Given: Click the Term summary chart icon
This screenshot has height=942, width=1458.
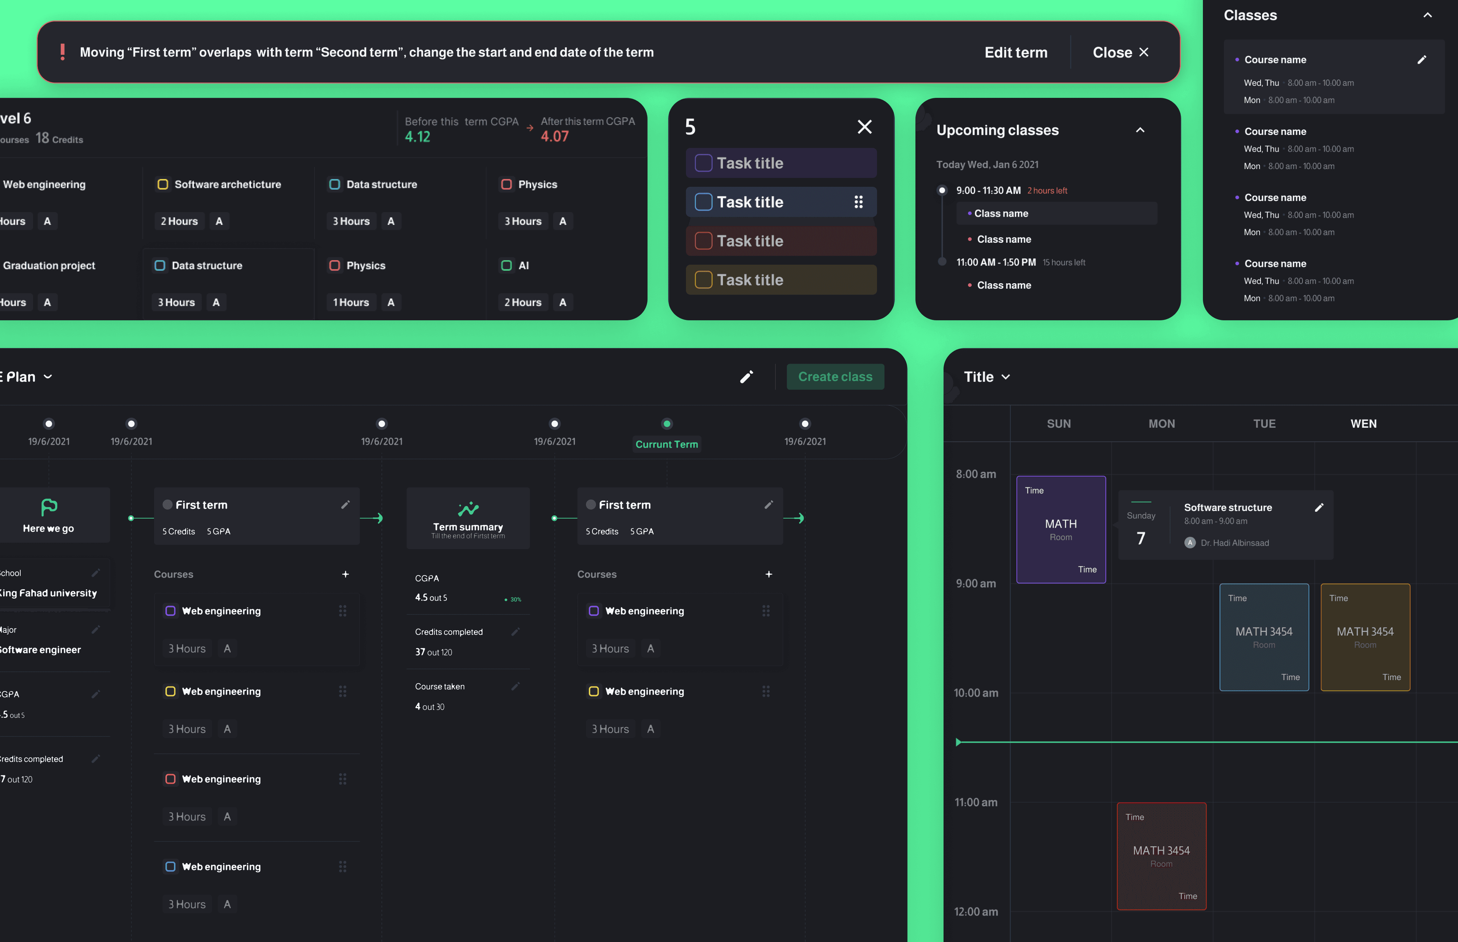Looking at the screenshot, I should [x=469, y=508].
